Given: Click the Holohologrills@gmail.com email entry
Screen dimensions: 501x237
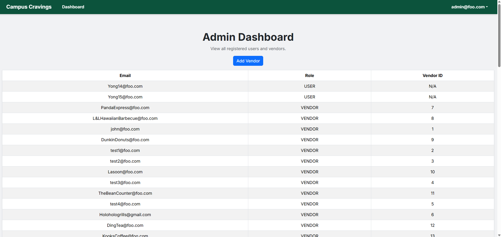Looking at the screenshot, I should pos(125,215).
